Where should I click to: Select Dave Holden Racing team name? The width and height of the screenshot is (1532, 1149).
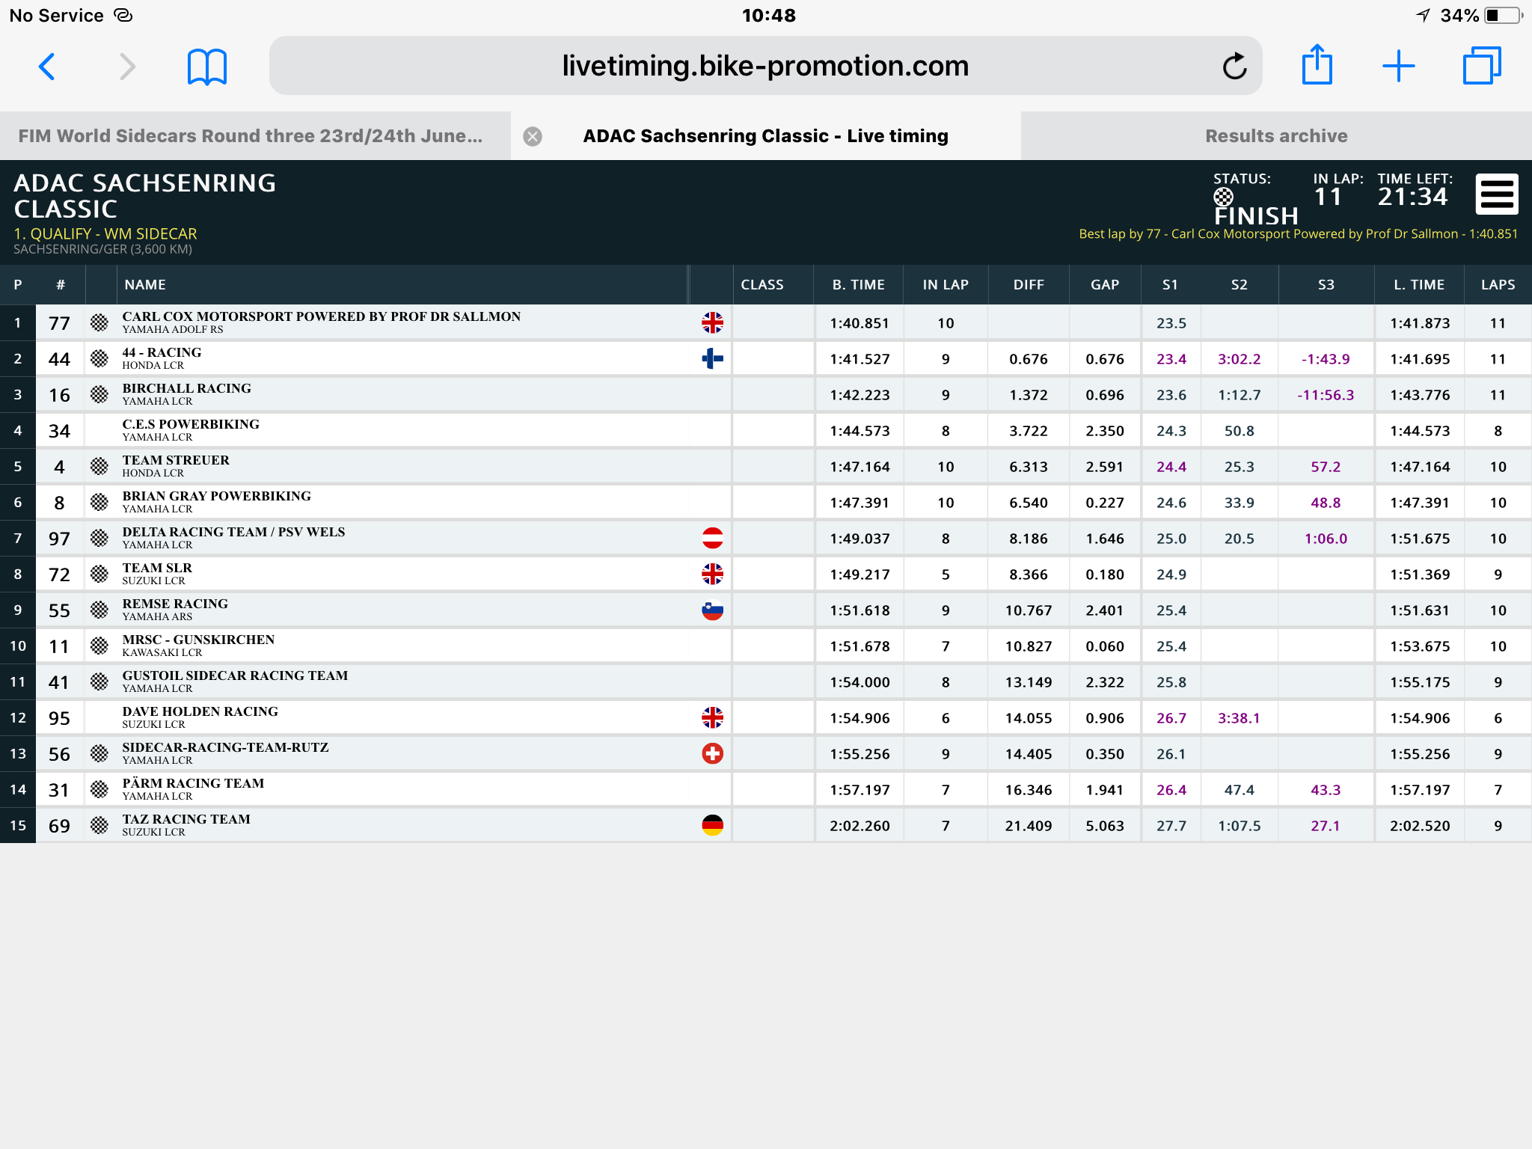(200, 711)
